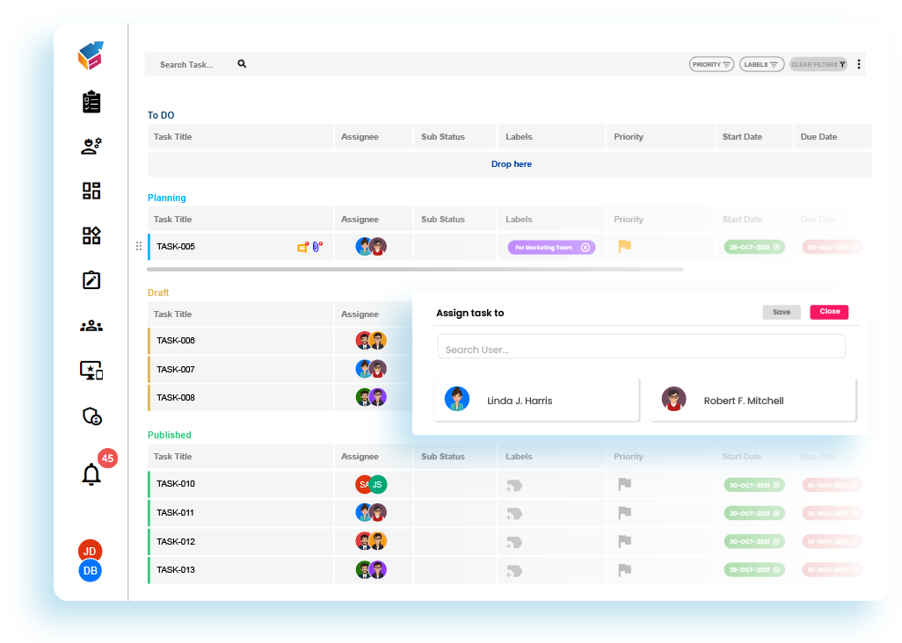Click assignee avatars of TASK-013
902x643 pixels.
point(371,570)
